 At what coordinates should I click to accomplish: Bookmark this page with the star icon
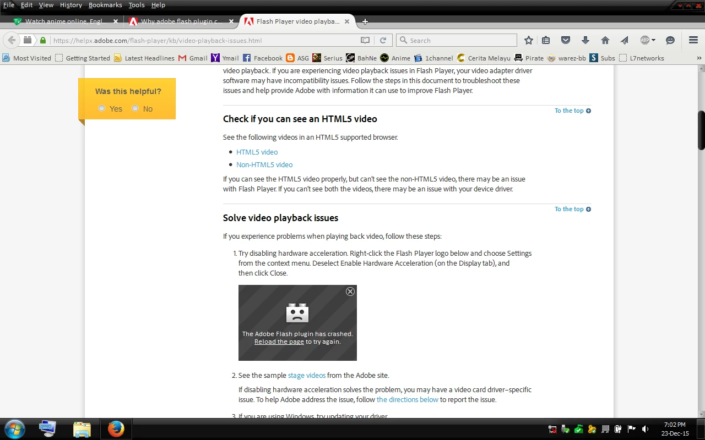[x=529, y=40]
